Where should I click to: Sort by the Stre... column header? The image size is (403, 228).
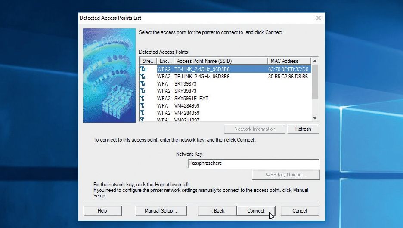coord(148,61)
